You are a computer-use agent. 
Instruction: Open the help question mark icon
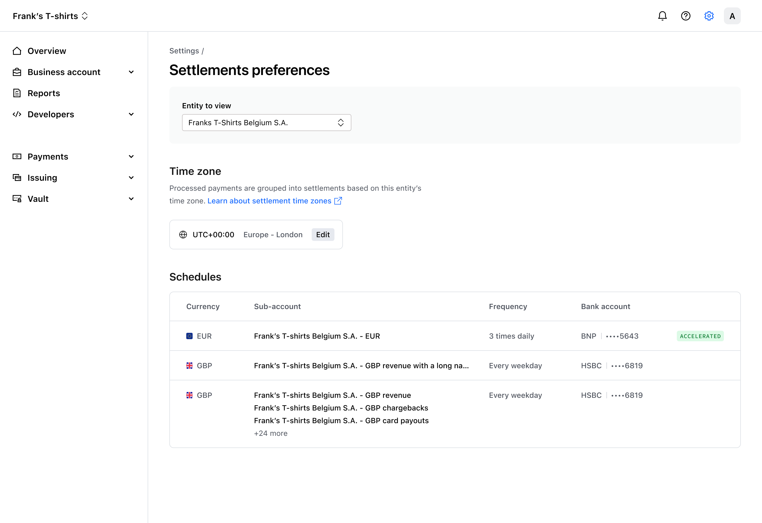pos(686,16)
